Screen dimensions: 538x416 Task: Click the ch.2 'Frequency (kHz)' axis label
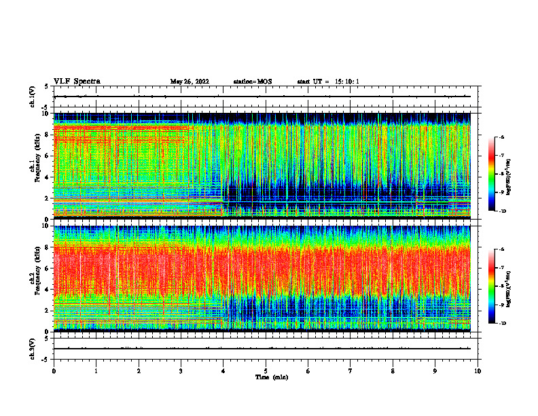(37, 271)
